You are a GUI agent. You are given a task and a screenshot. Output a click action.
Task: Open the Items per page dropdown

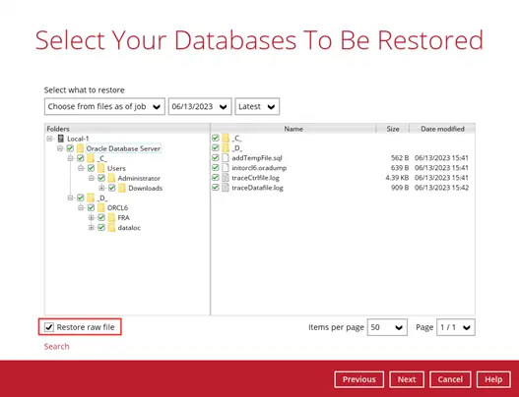point(387,327)
